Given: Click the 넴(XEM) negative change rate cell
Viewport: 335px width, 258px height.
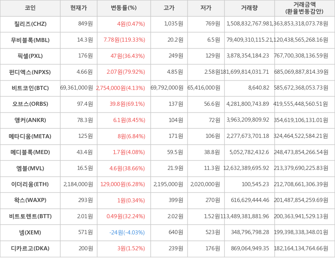Looking at the screenshot, I should coord(127,233).
